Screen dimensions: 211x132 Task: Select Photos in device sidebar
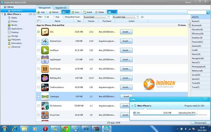pos(14,21)
